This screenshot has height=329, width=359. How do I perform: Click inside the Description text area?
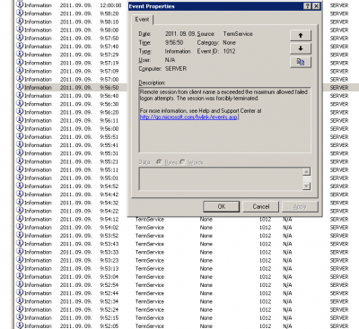[225, 120]
